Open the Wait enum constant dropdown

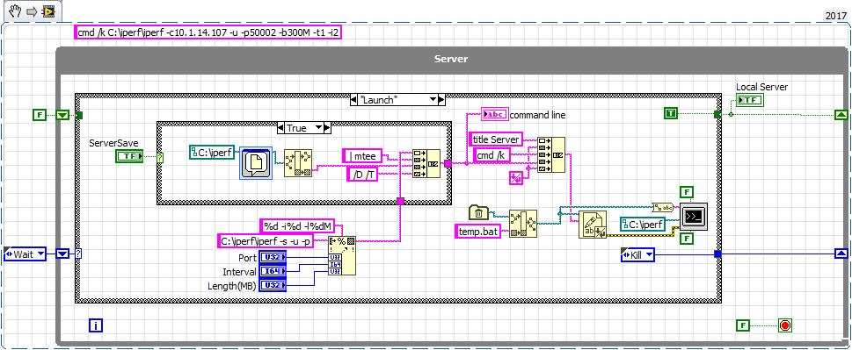40,254
